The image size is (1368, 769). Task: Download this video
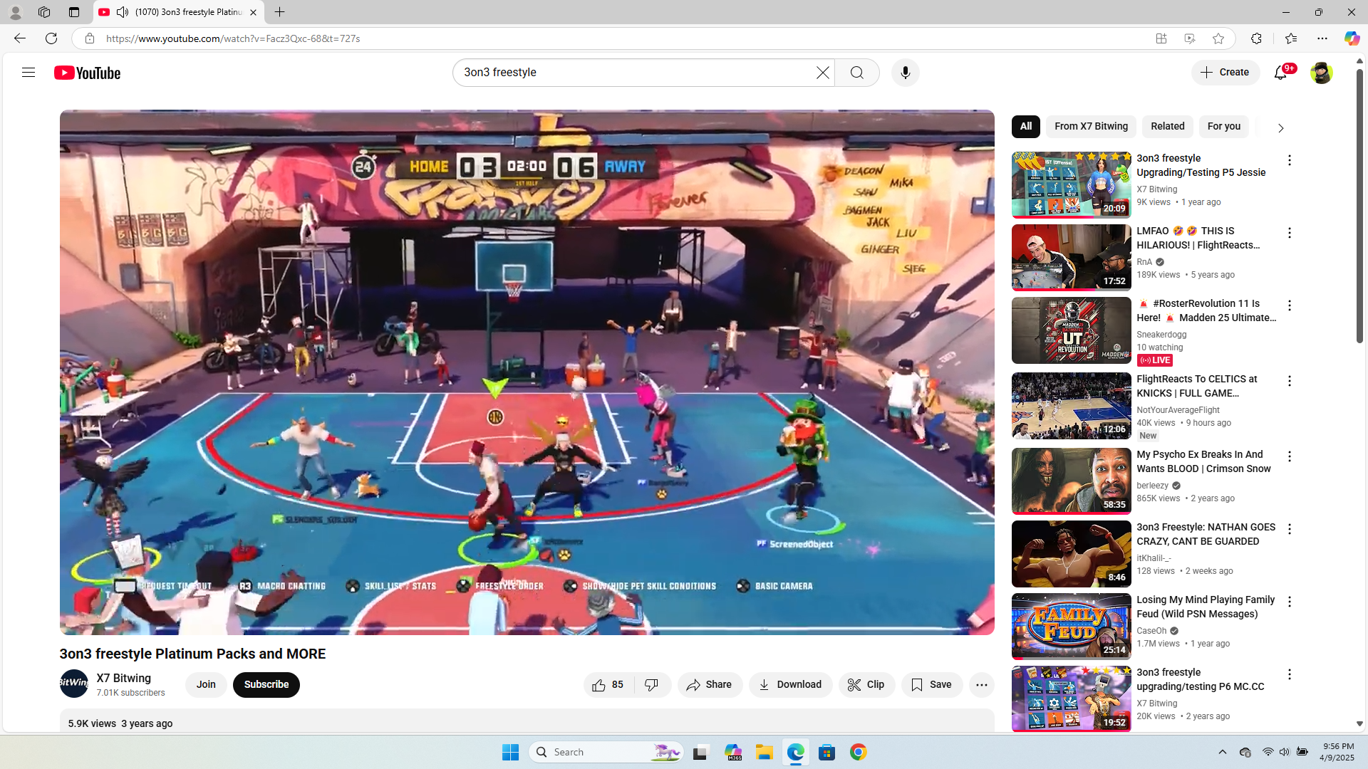pyautogui.click(x=790, y=684)
